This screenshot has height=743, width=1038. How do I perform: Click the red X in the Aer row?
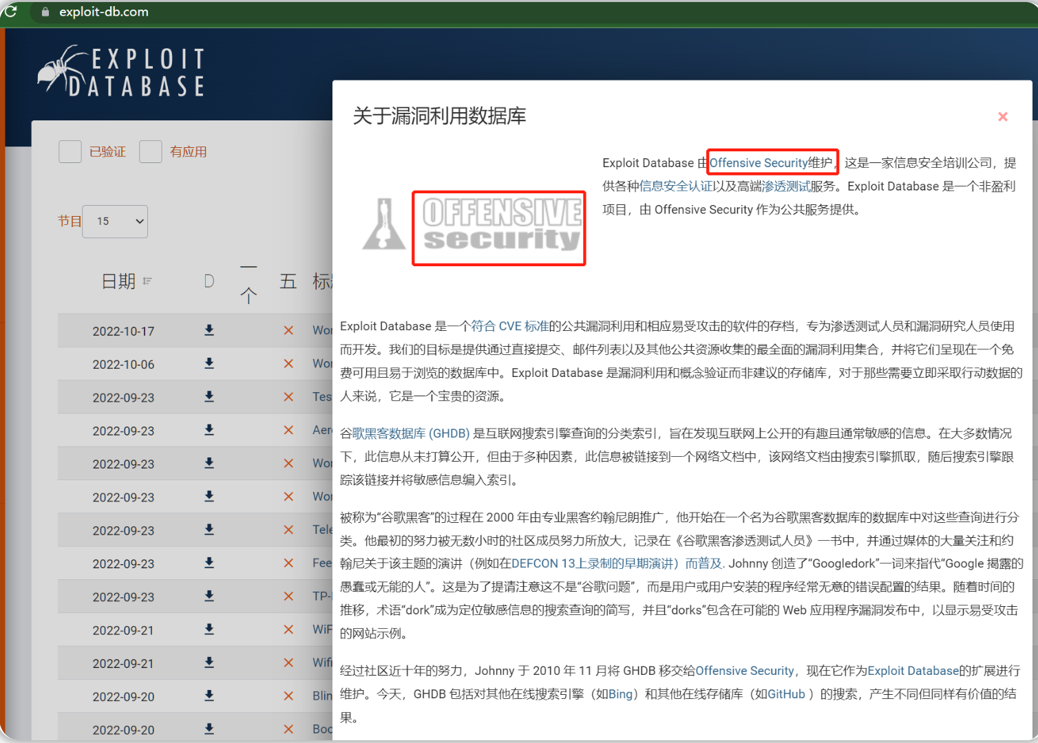point(288,430)
